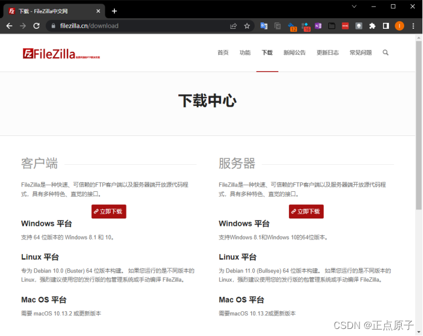Open the Google Translate extension icon
Image resolution: width=423 pixels, height=336 pixels.
pos(264,26)
